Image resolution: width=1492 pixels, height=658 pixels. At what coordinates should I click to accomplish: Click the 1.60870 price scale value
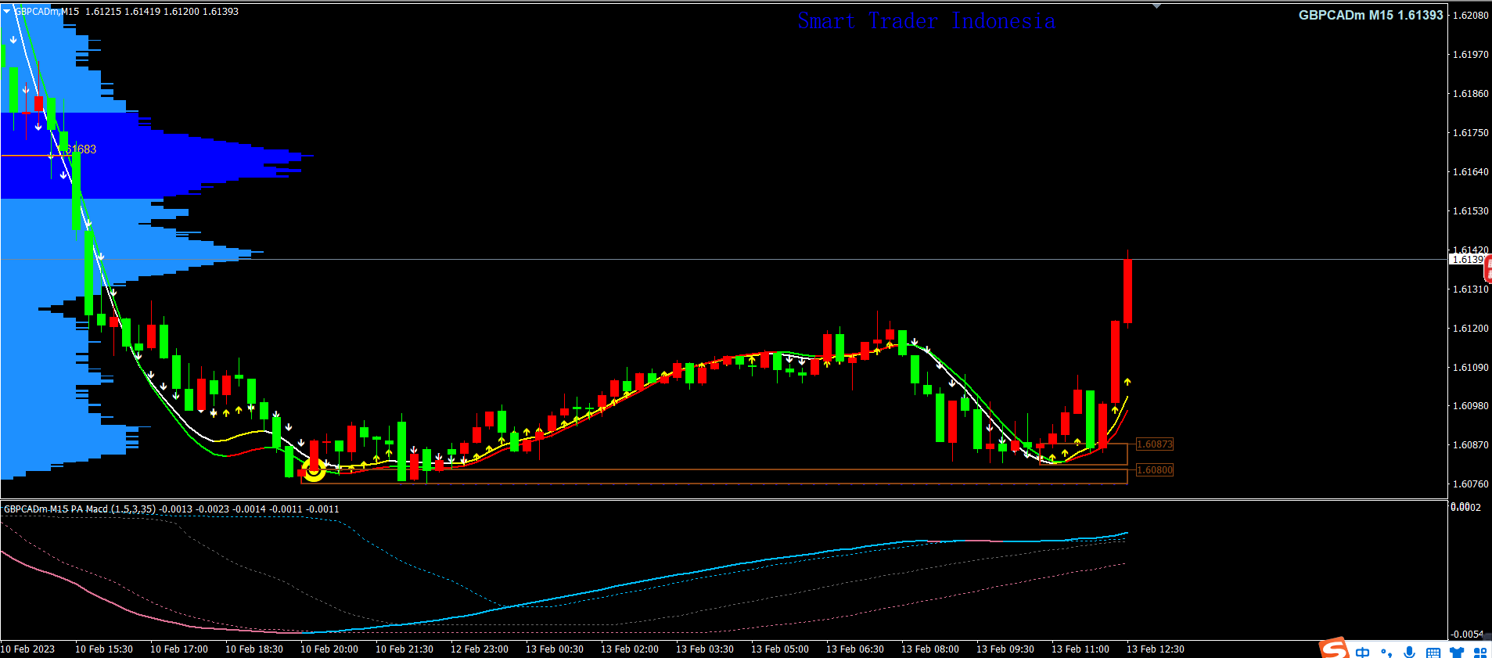[x=1470, y=445]
